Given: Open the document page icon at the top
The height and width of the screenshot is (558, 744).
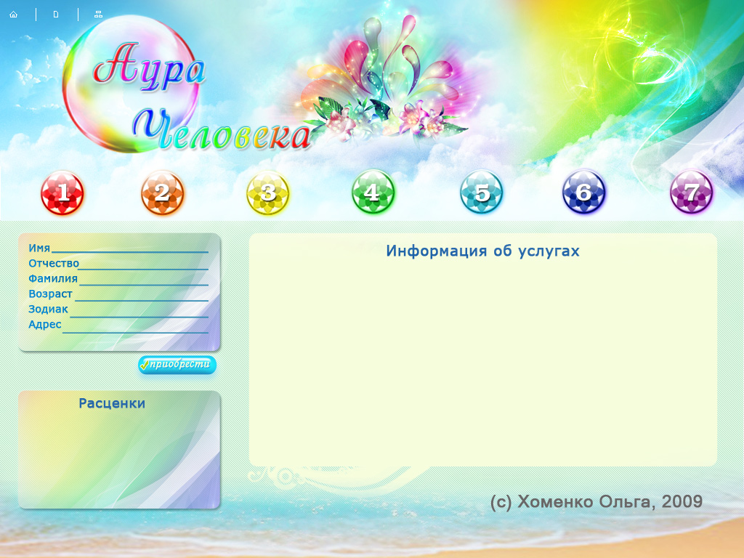Looking at the screenshot, I should [56, 14].
